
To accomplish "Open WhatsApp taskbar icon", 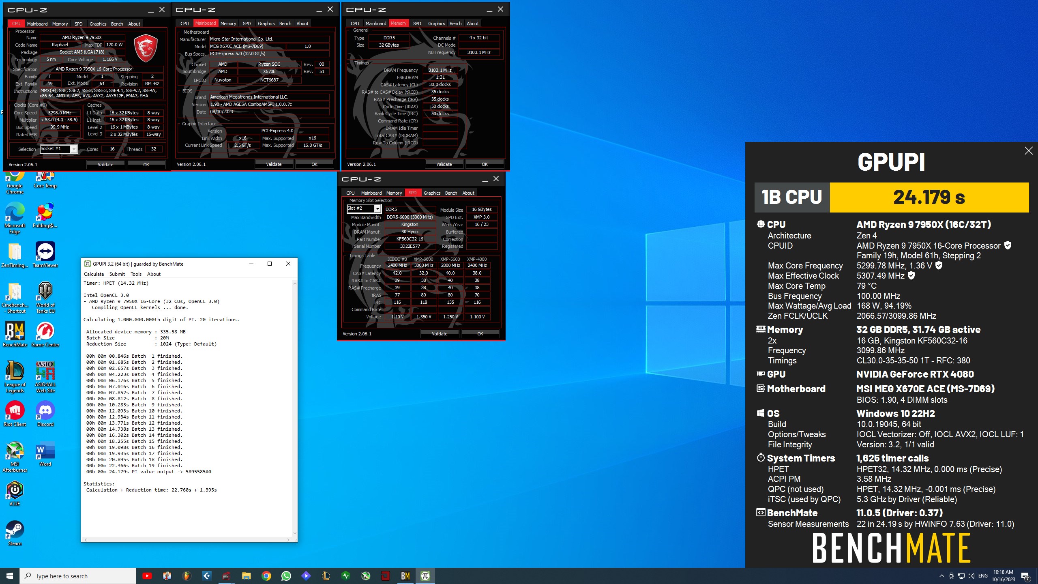I will (x=286, y=576).
